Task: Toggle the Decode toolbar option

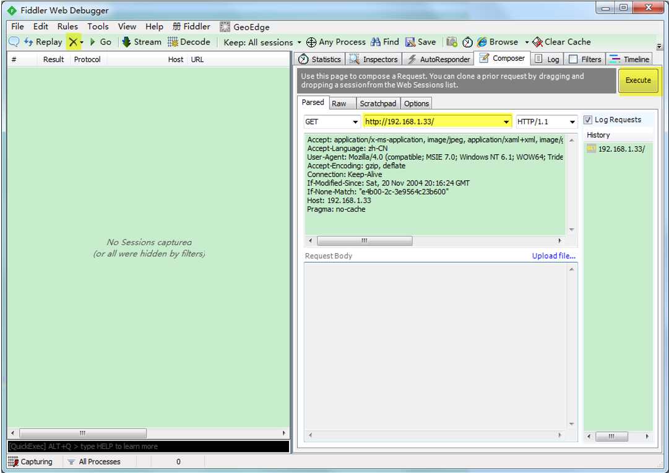Action: (189, 42)
